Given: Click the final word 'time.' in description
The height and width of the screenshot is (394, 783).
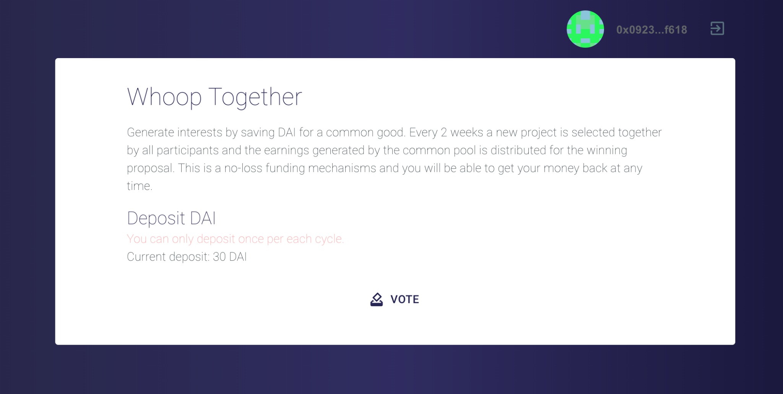Looking at the screenshot, I should coord(140,186).
